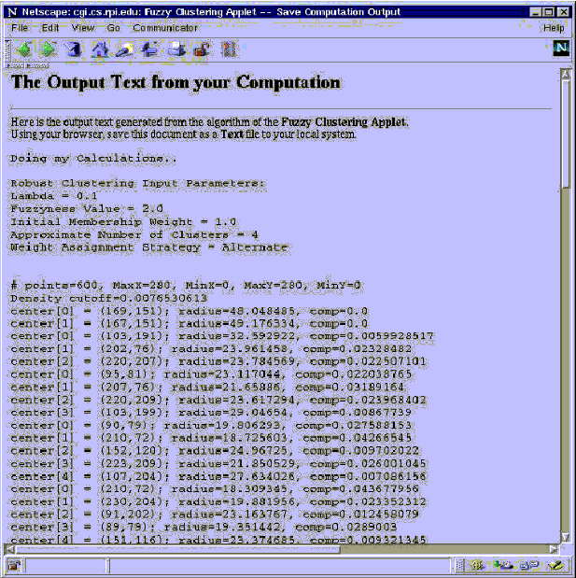Open Composer from the component bar
The width and height of the screenshot is (576, 578).
tap(555, 565)
